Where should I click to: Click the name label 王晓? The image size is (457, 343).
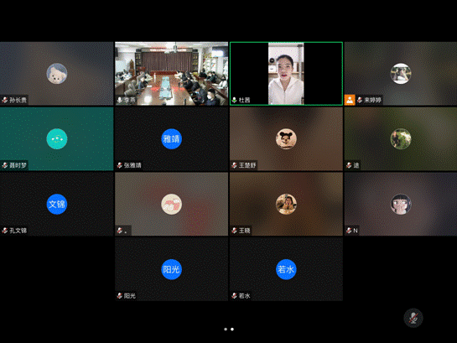click(245, 231)
